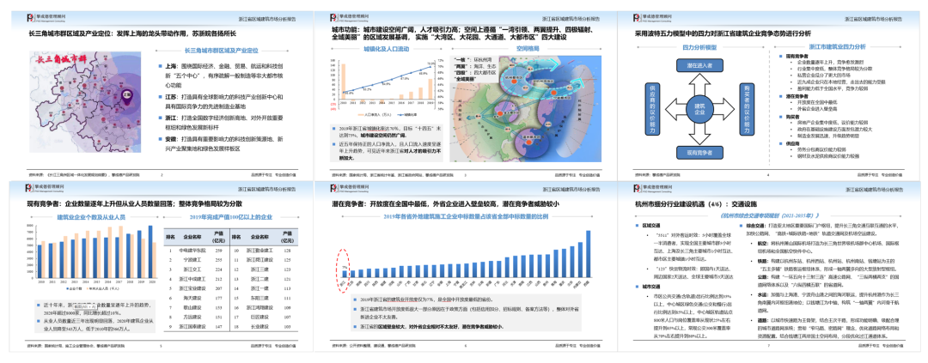Click the 四力分析模型 heading

699,46
